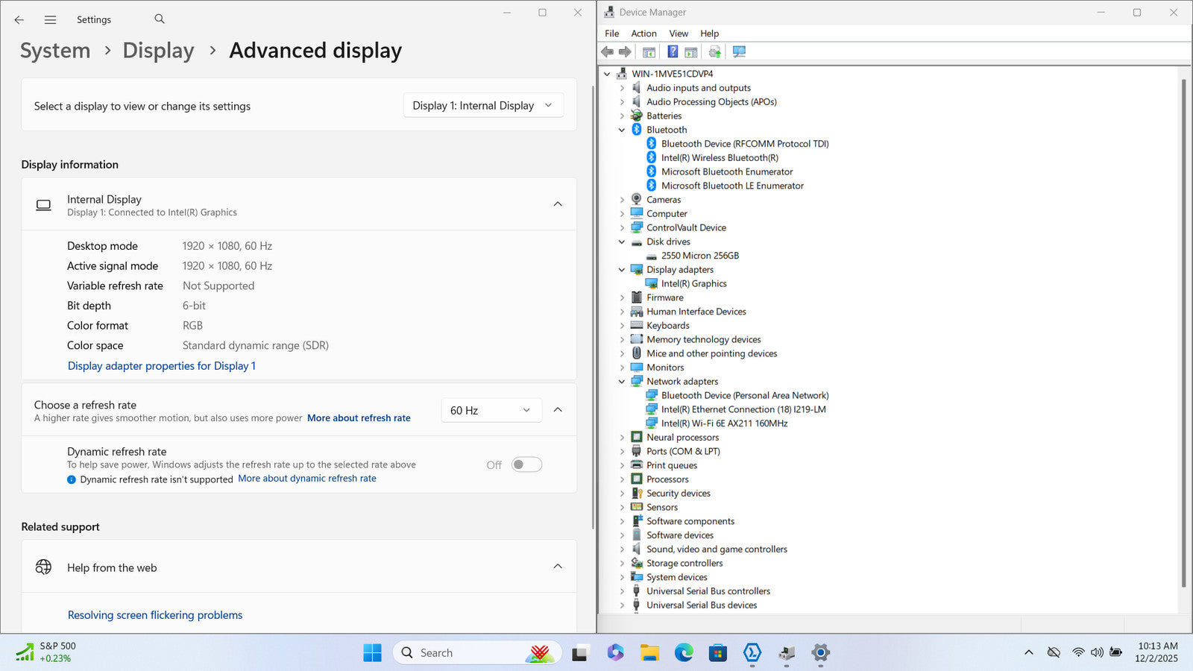Click Update device driver toolbar icon
The image size is (1193, 671).
[714, 51]
